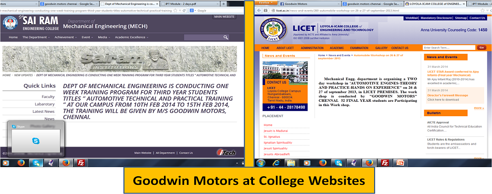The width and height of the screenshot is (492, 194).
Task: Expand the Academic Excellence dropdown menu
Action: [131, 37]
